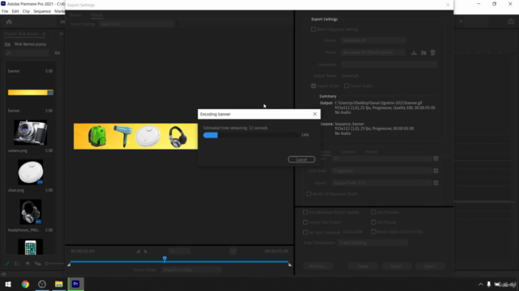Select the clean.png thumbnail
Image resolution: width=519 pixels, height=291 pixels.
click(31, 172)
